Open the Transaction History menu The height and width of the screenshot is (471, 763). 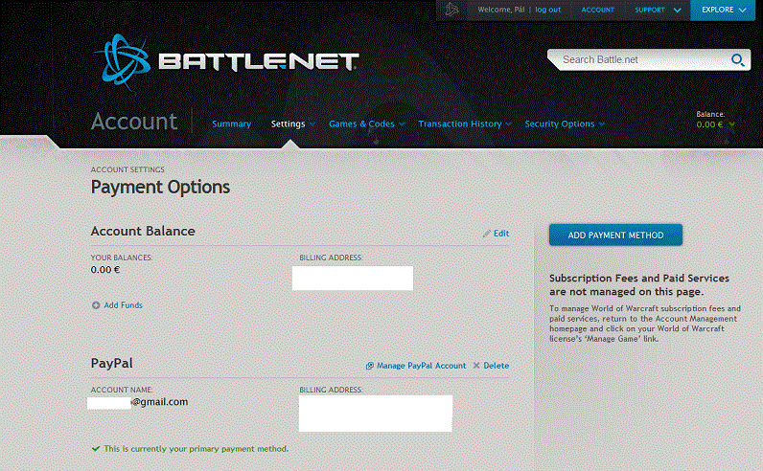point(460,123)
